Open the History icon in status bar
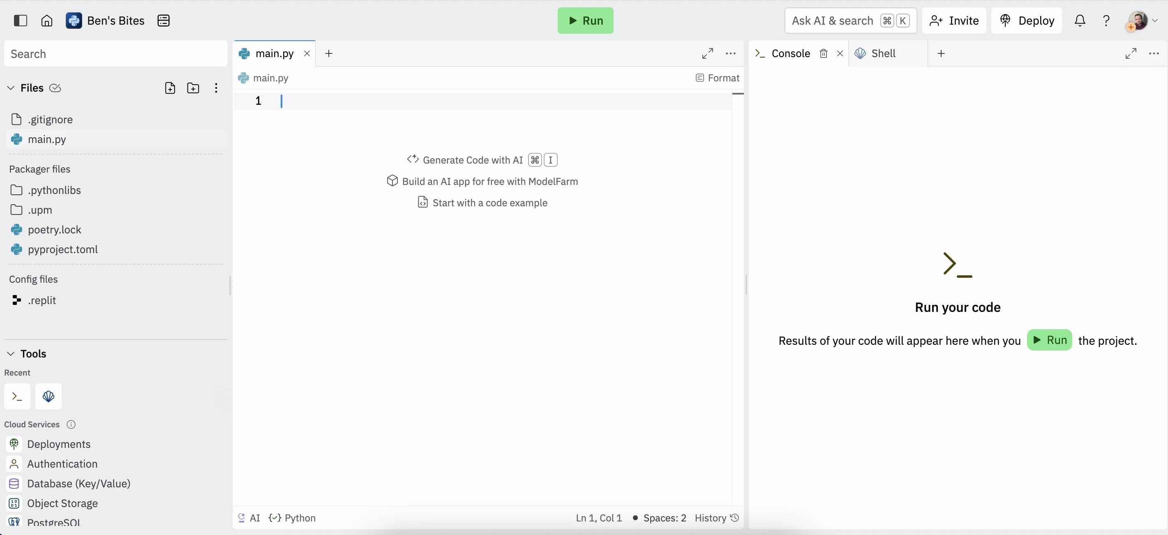The height and width of the screenshot is (535, 1168). (x=735, y=518)
